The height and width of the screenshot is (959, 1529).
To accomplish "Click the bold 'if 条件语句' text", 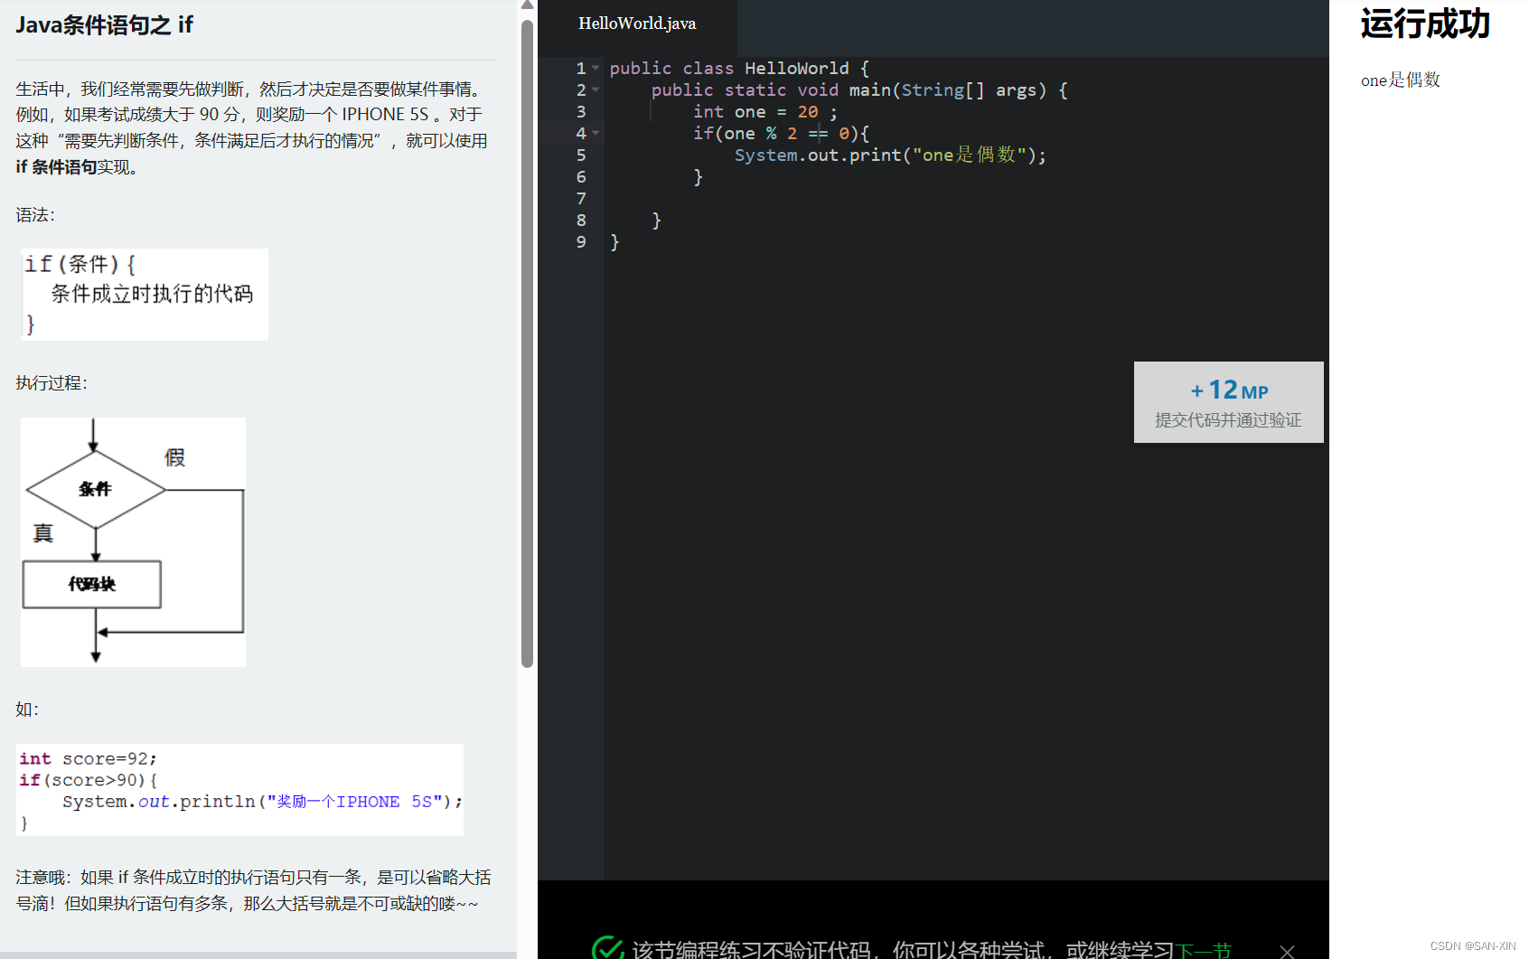I will (x=56, y=167).
